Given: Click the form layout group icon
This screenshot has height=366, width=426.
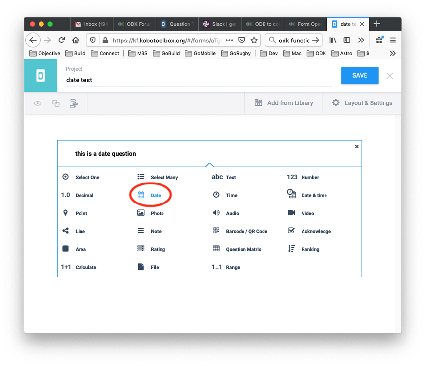Looking at the screenshot, I should [74, 103].
